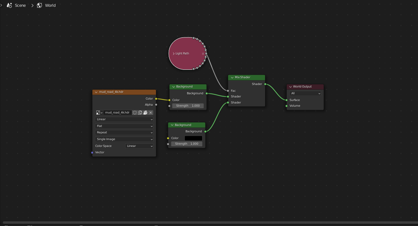Open the Color Space Linear dropdown
The height and width of the screenshot is (226, 418).
(x=139, y=146)
